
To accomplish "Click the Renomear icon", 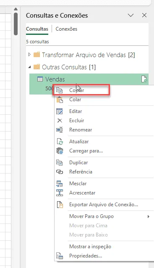I will coord(60,130).
